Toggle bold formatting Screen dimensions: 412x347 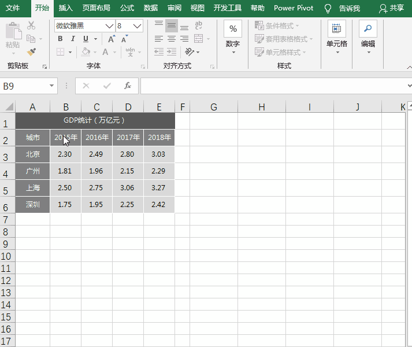(x=60, y=39)
